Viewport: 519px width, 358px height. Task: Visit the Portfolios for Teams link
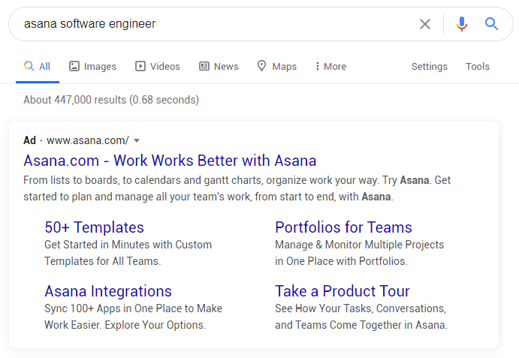tap(343, 227)
